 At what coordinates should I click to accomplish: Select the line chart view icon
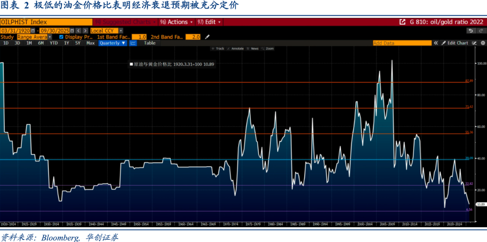[x=133, y=43]
